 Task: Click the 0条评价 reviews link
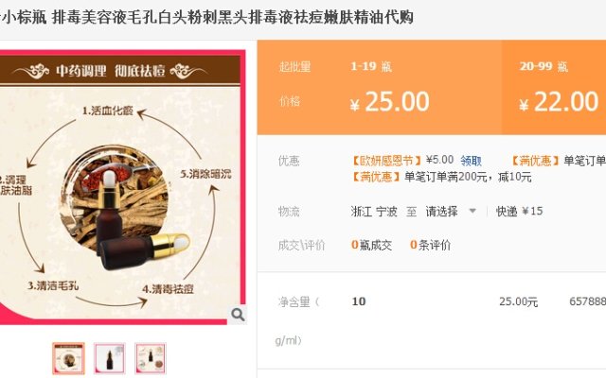click(430, 245)
